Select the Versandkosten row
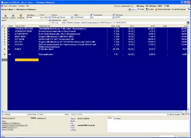Viewport: 191px width, 138px height. click(97, 55)
